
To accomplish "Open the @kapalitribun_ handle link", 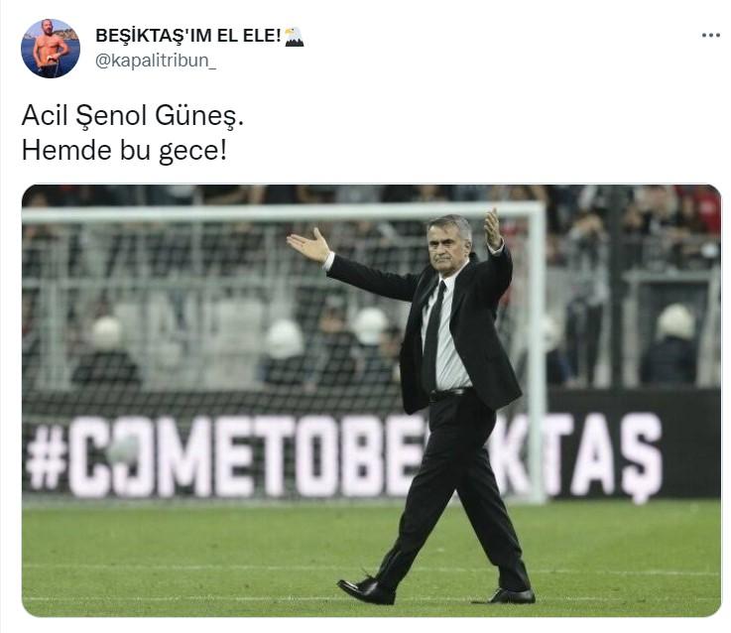I will click(x=156, y=61).
